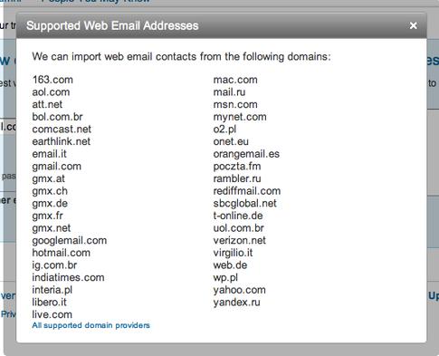Click the gmail.com domain entry
This screenshot has height=356, width=439.
click(x=57, y=167)
